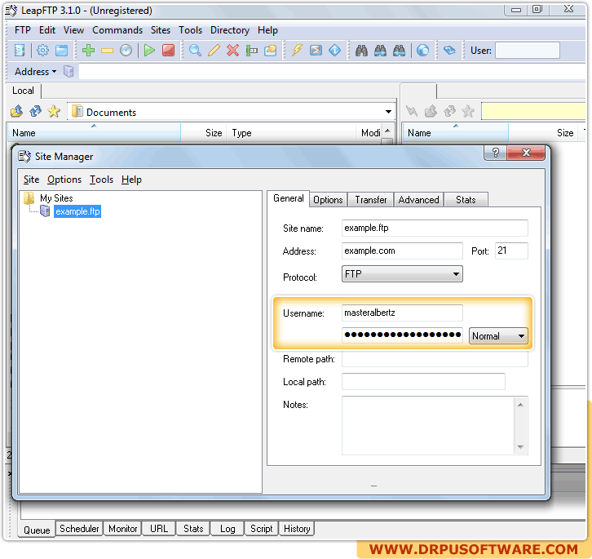This screenshot has width=592, height=559.
Task: Open the Site menu in Site Manager
Action: pos(31,180)
